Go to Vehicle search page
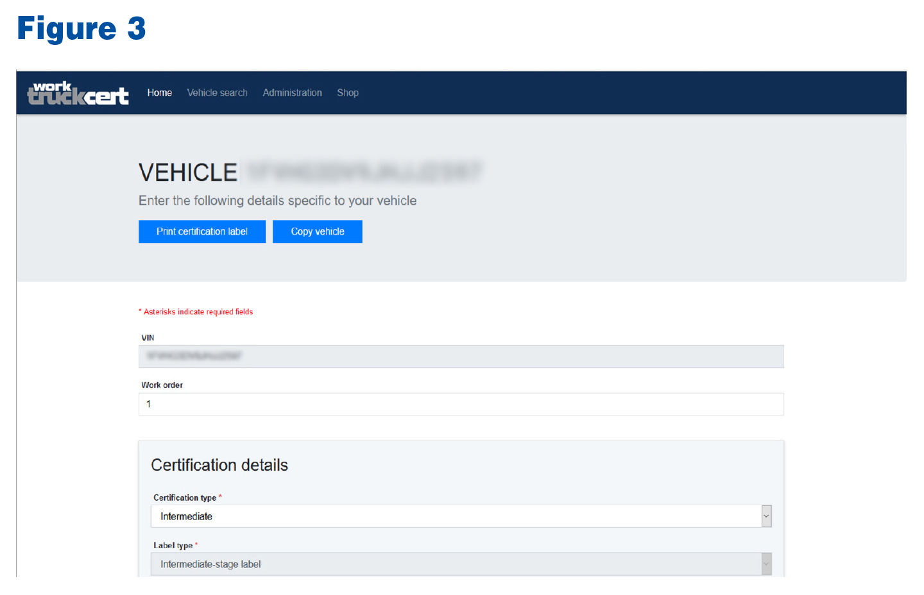Image resolution: width=924 pixels, height=595 pixels. click(x=217, y=93)
